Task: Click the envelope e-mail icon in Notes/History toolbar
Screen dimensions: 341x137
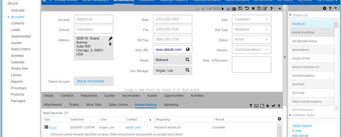Action: coord(256,106)
